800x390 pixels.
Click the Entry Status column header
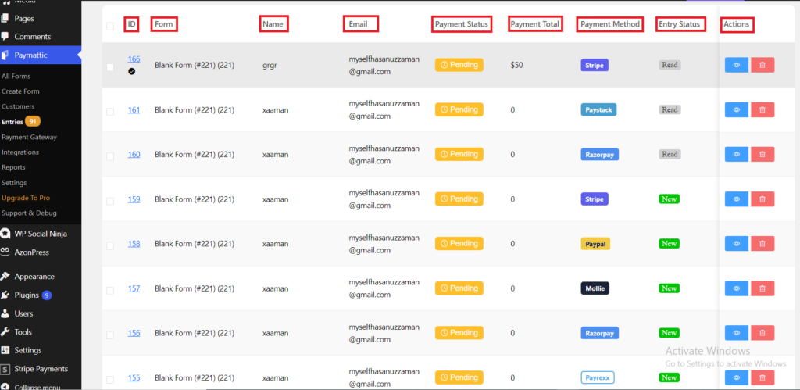(x=679, y=24)
